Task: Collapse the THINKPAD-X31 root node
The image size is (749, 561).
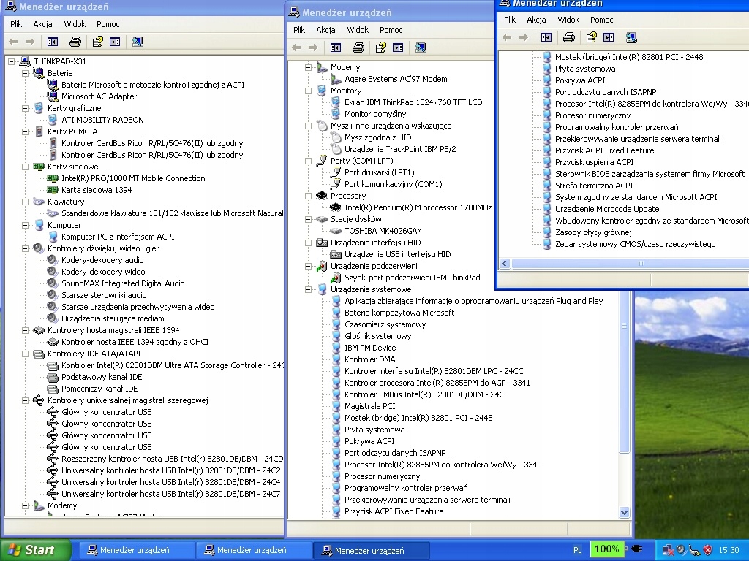Action: click(12, 61)
